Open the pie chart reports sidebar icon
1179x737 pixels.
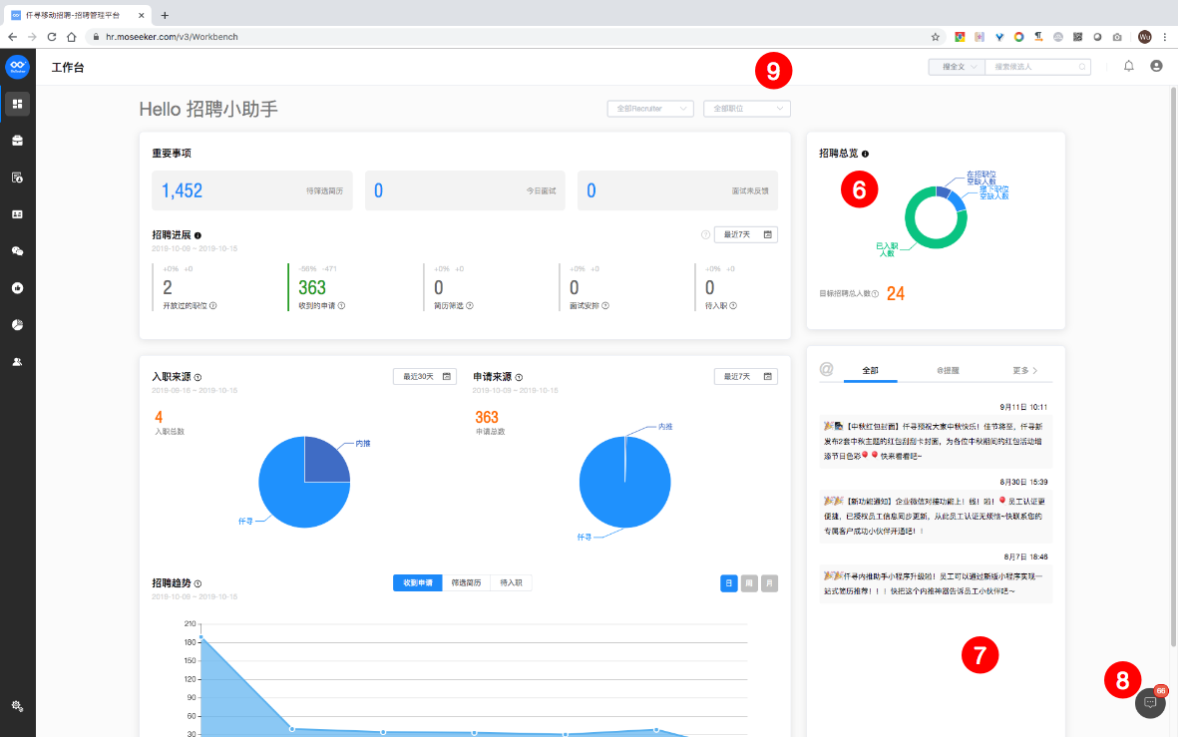tap(17, 325)
